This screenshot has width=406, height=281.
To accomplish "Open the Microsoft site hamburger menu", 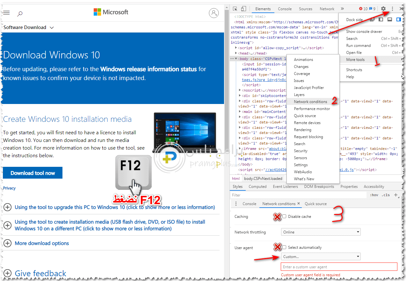I will coord(6,13).
